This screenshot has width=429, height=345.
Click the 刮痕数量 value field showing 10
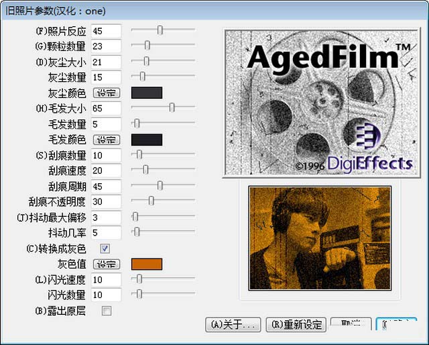(106, 156)
